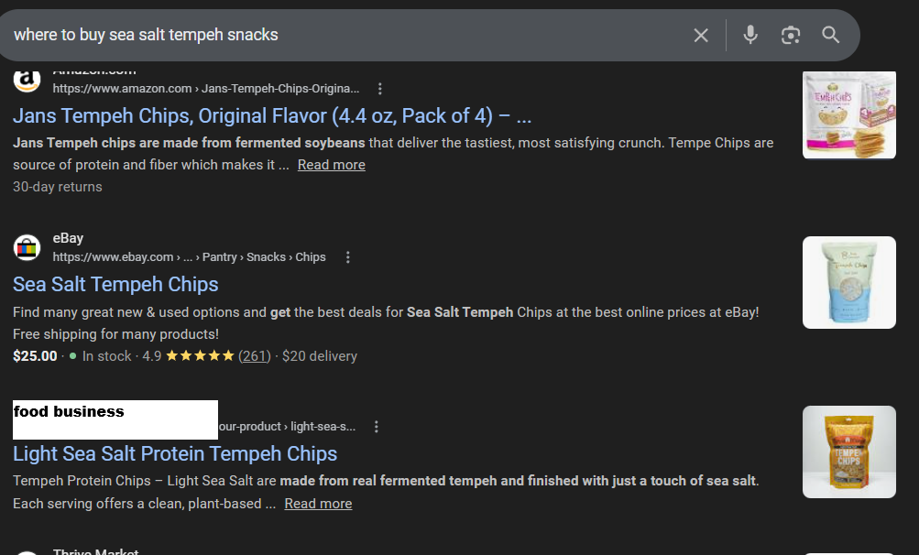
Task: Start voice search with microphone icon
Action: click(750, 36)
